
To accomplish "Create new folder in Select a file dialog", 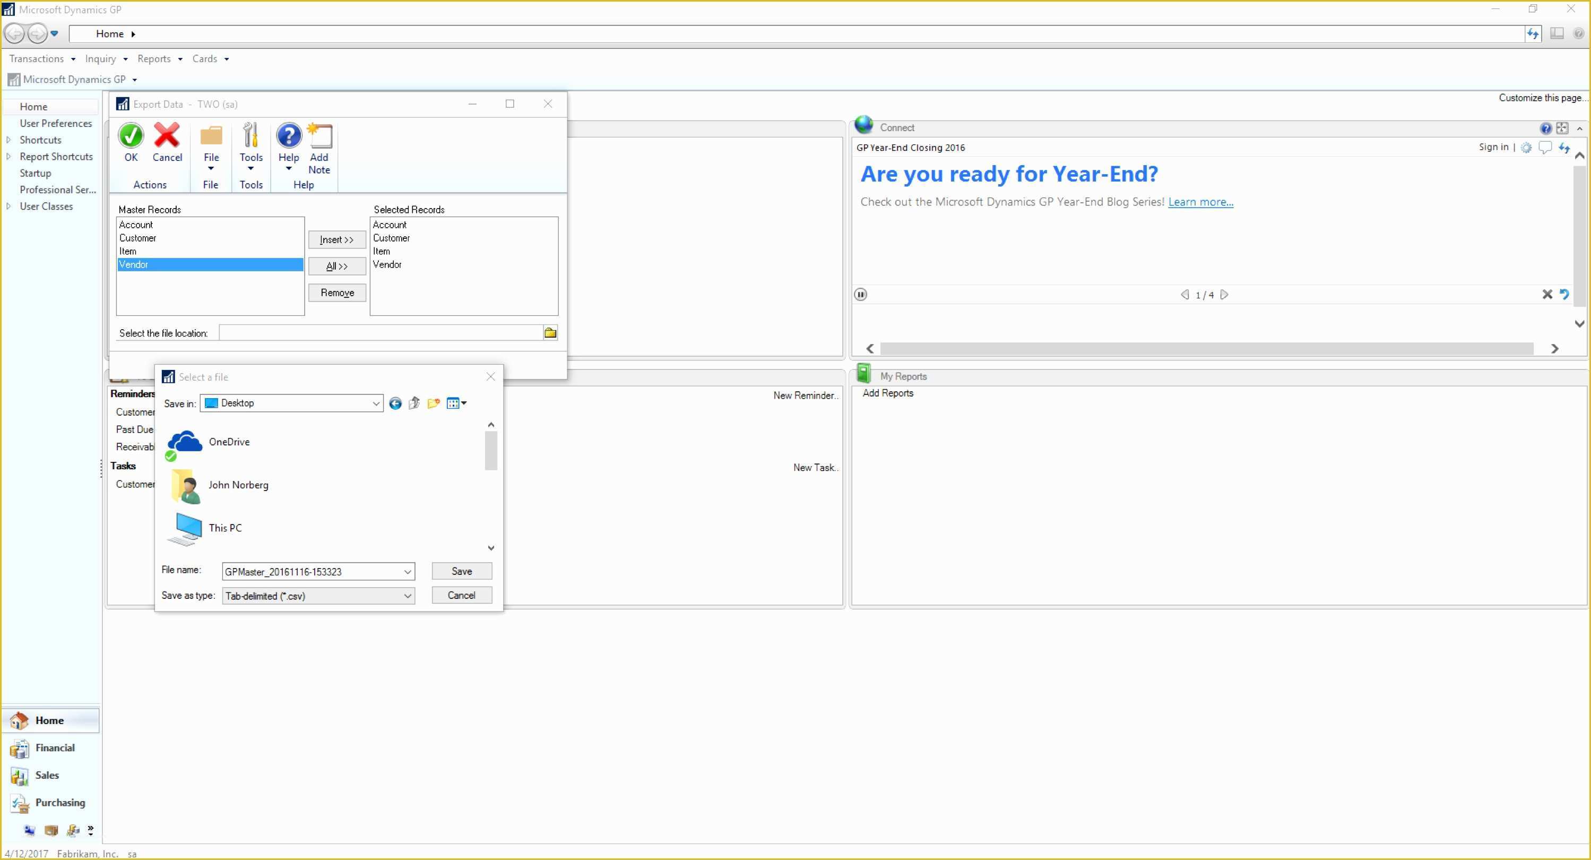I will point(434,403).
